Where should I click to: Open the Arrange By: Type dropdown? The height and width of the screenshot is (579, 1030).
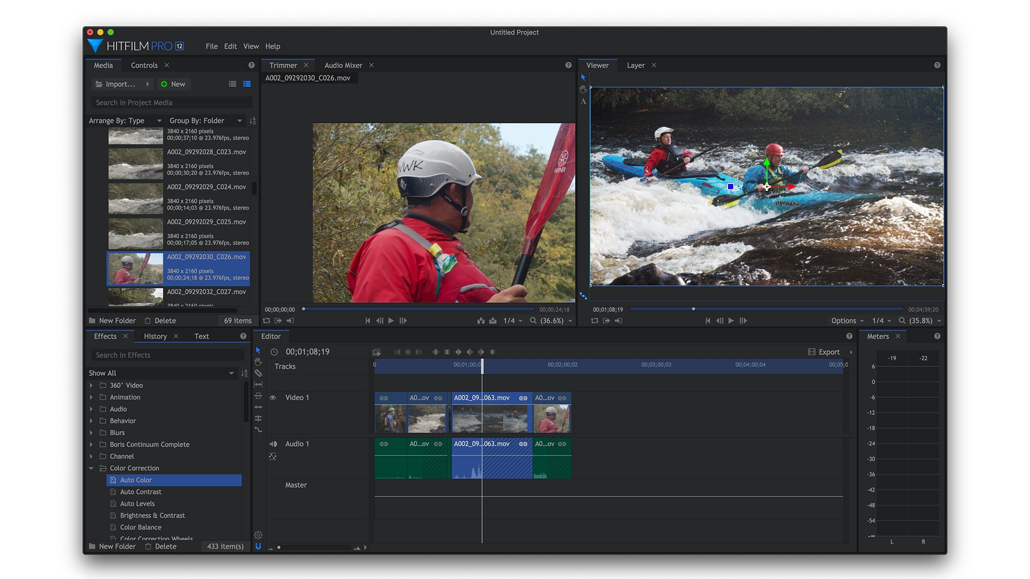tap(125, 121)
